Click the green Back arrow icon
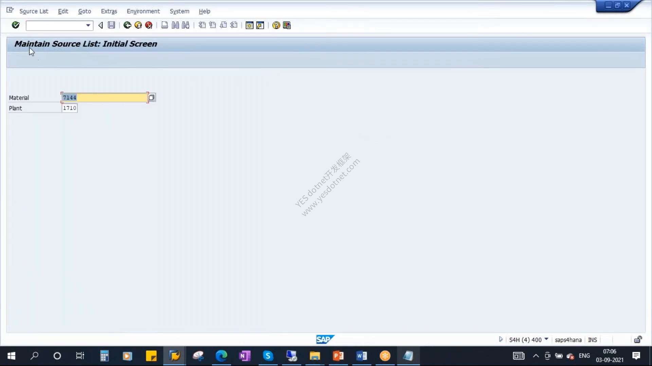Image resolution: width=652 pixels, height=366 pixels. pos(127,25)
